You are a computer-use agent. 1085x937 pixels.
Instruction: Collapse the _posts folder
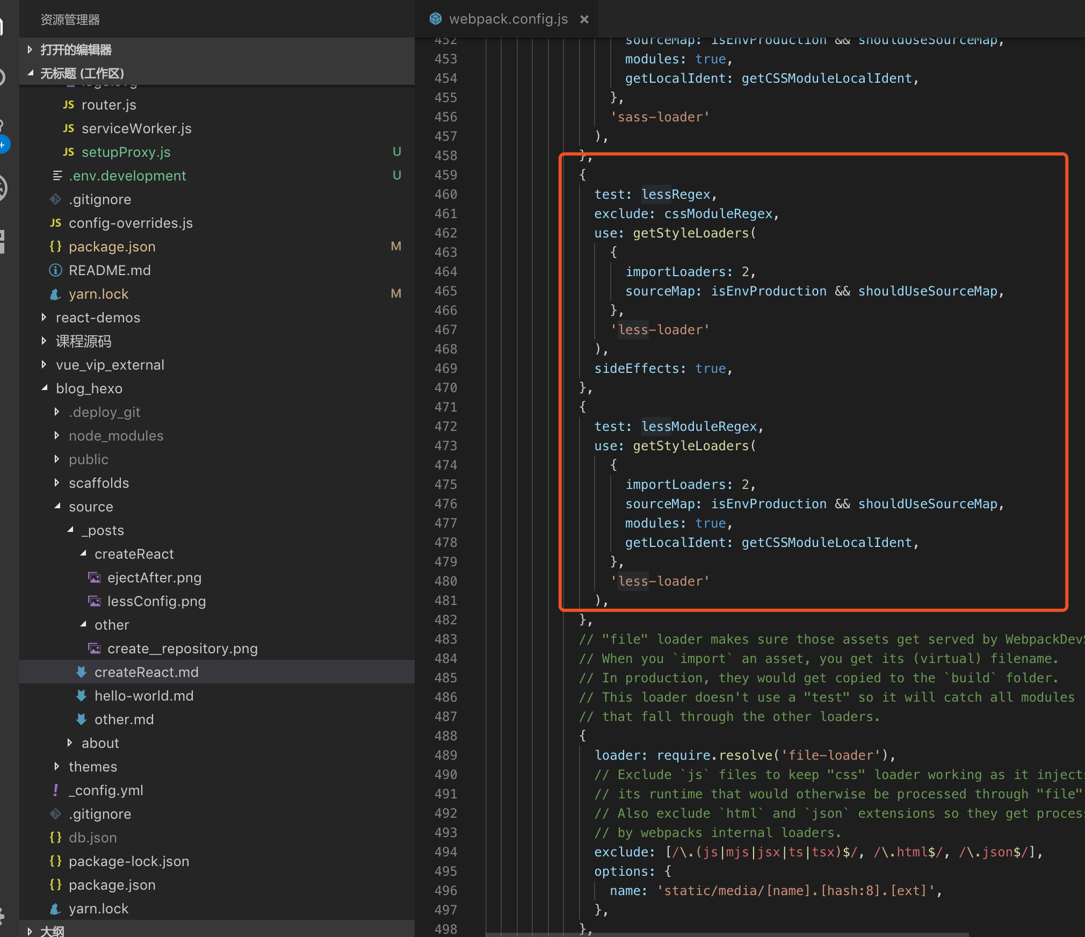pyautogui.click(x=70, y=530)
